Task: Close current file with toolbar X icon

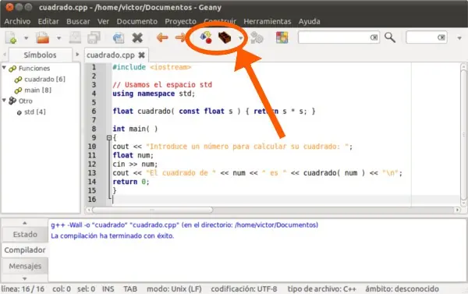Action: click(x=137, y=38)
